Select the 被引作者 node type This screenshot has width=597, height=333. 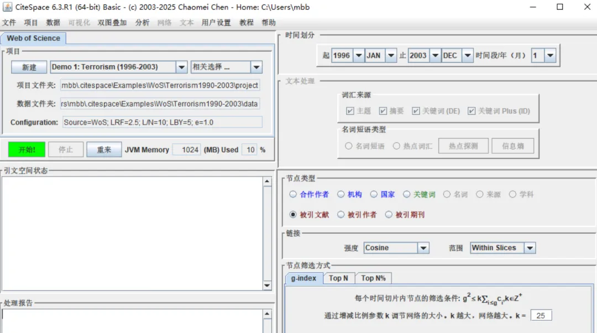(341, 214)
